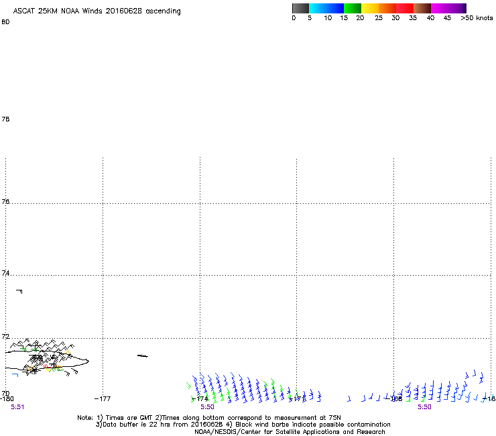Select the gray 0-5 knots color segment
Viewport: 496px width, 436px height.
coord(300,8)
